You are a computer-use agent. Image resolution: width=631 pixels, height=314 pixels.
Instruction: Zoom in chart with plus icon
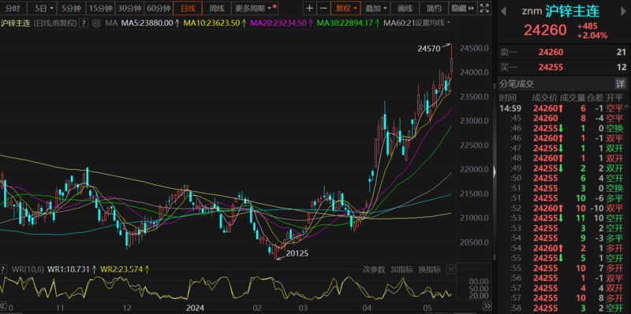[309, 8]
